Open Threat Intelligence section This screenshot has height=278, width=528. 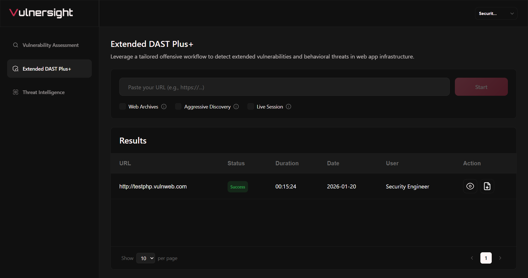click(x=49, y=92)
